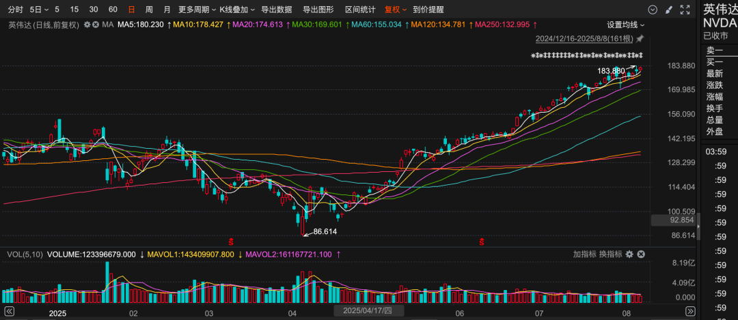Open the 复权 adjustment menu
The image size is (738, 320).
(395, 10)
